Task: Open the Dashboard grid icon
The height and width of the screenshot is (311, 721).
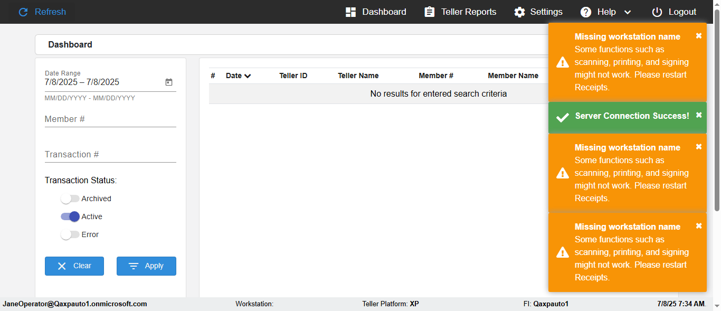Action: click(350, 12)
